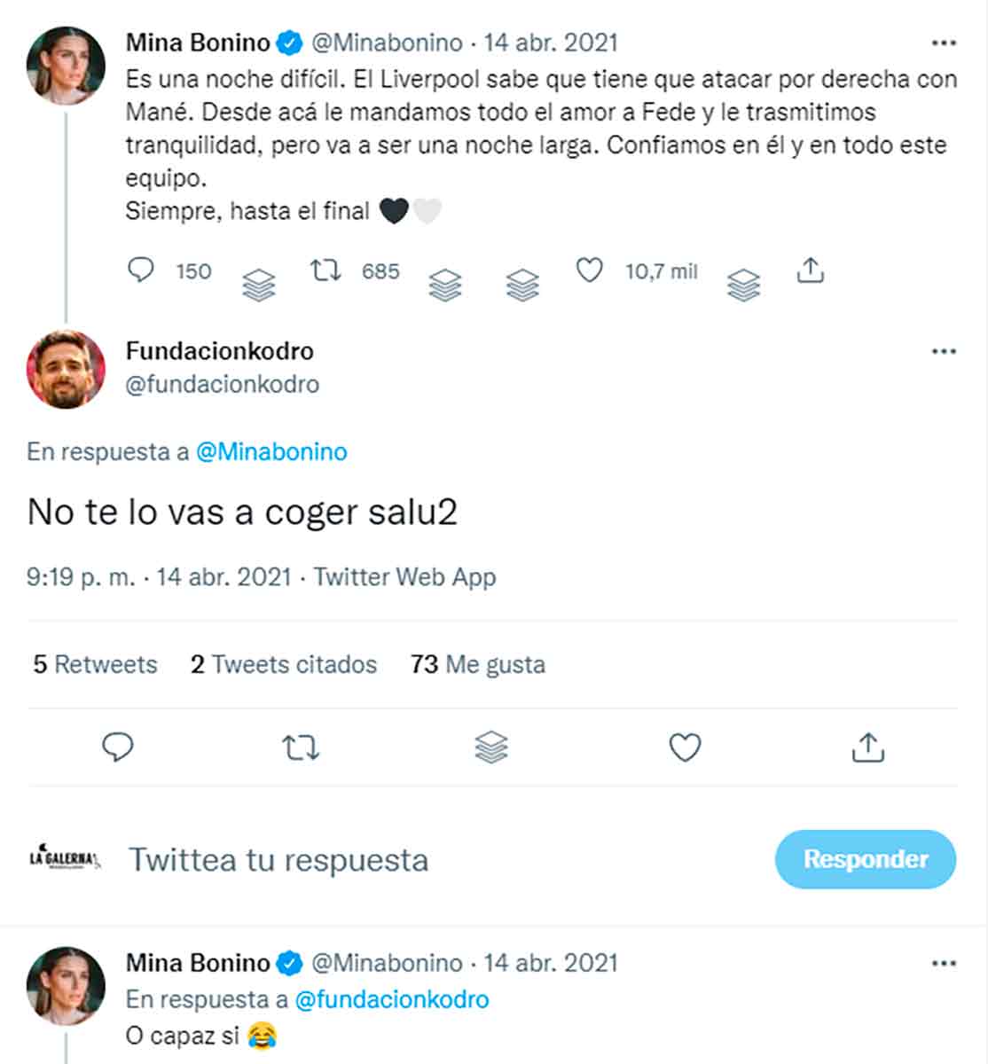This screenshot has width=988, height=1064.
Task: View the 2 Tweets citados list
Action: click(284, 664)
